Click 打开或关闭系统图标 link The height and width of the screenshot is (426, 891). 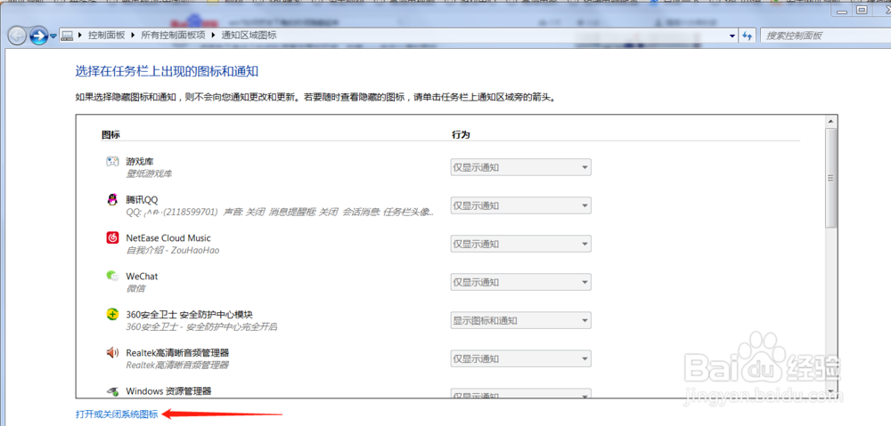pos(117,414)
